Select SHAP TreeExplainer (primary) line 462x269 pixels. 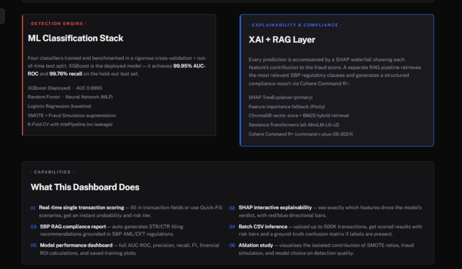pos(280,97)
